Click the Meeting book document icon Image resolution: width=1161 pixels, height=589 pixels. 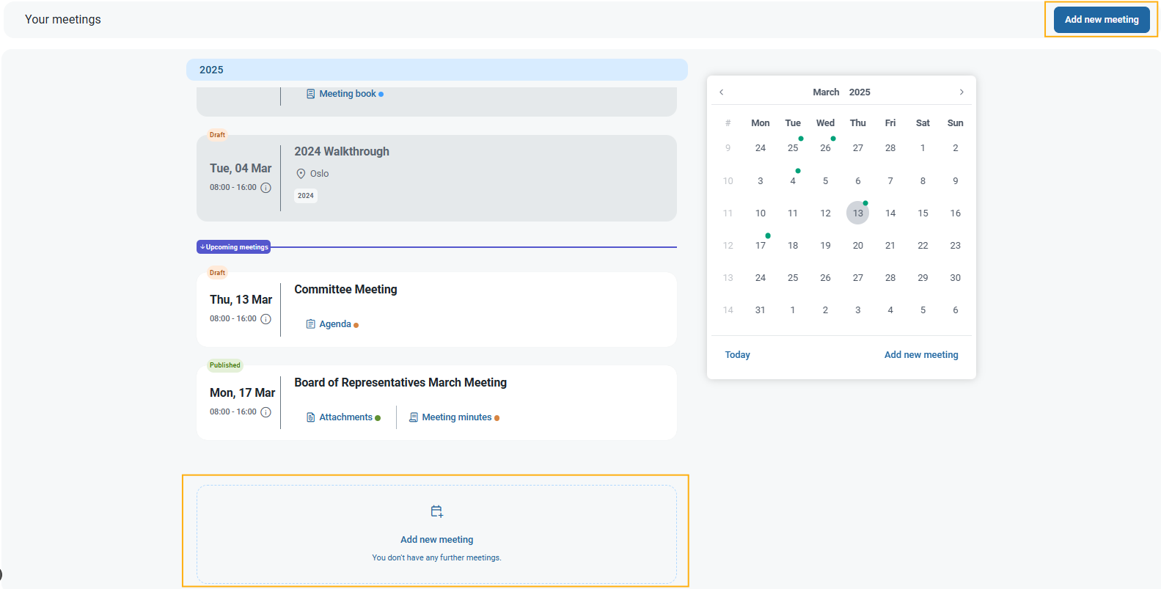(311, 94)
